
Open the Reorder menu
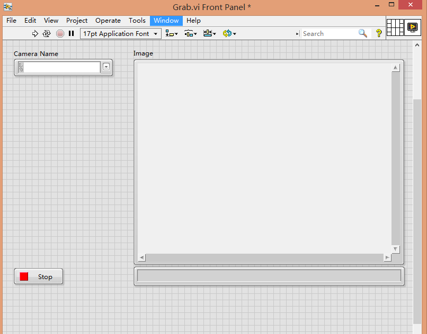(x=229, y=33)
